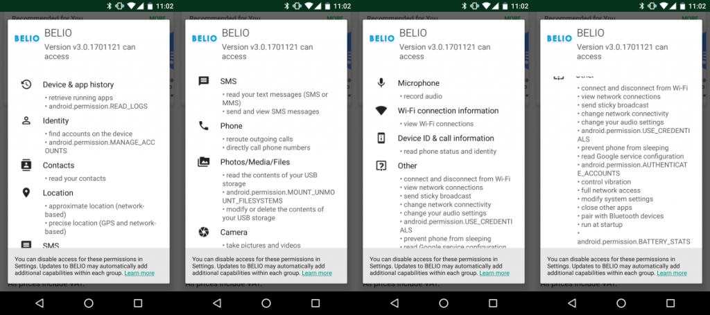Image resolution: width=710 pixels, height=315 pixels.
Task: Tap the Camera shutter icon
Action: [x=204, y=233]
